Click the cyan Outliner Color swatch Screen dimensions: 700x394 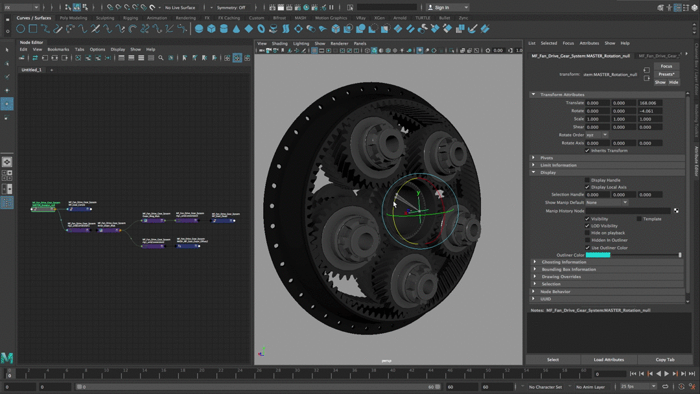598,255
